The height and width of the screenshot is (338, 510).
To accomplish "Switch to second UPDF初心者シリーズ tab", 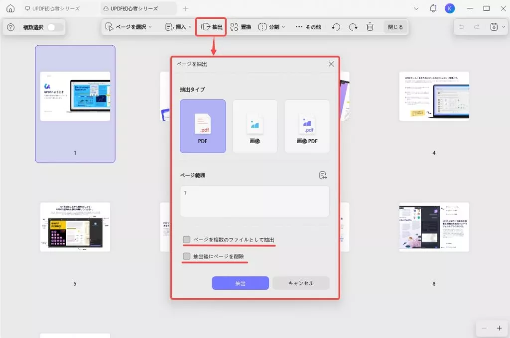I will (x=138, y=8).
